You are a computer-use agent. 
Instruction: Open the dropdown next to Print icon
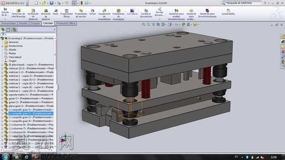pos(62,3)
